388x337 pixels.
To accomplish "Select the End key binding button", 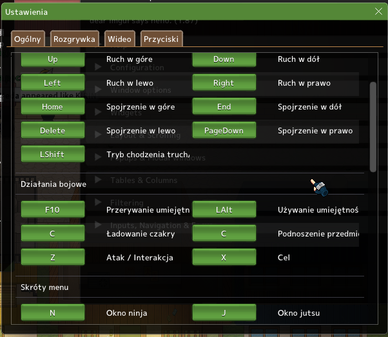I will pyautogui.click(x=224, y=107).
